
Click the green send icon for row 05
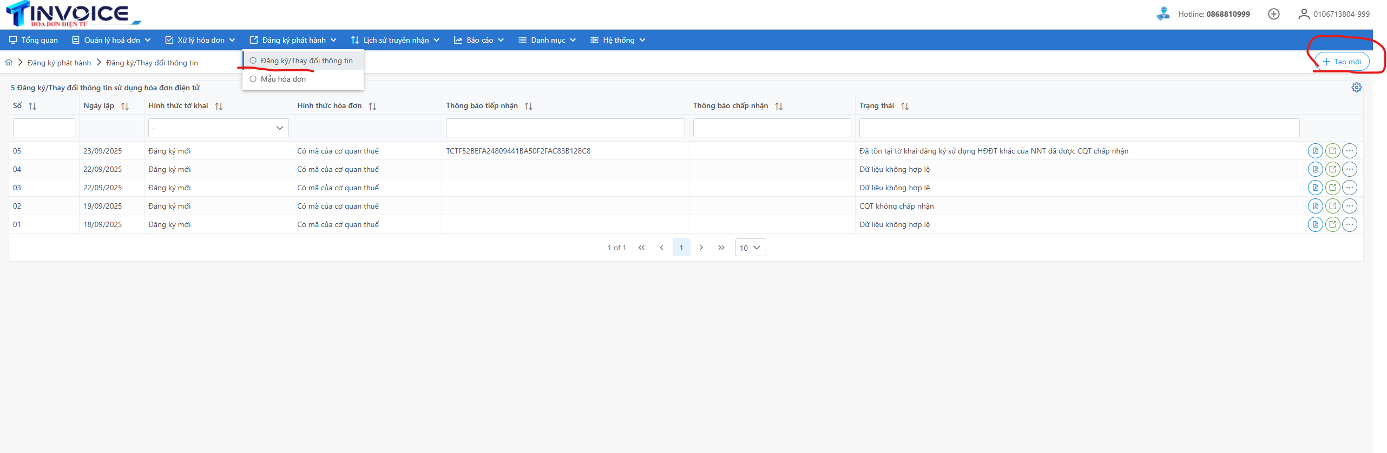click(1332, 151)
